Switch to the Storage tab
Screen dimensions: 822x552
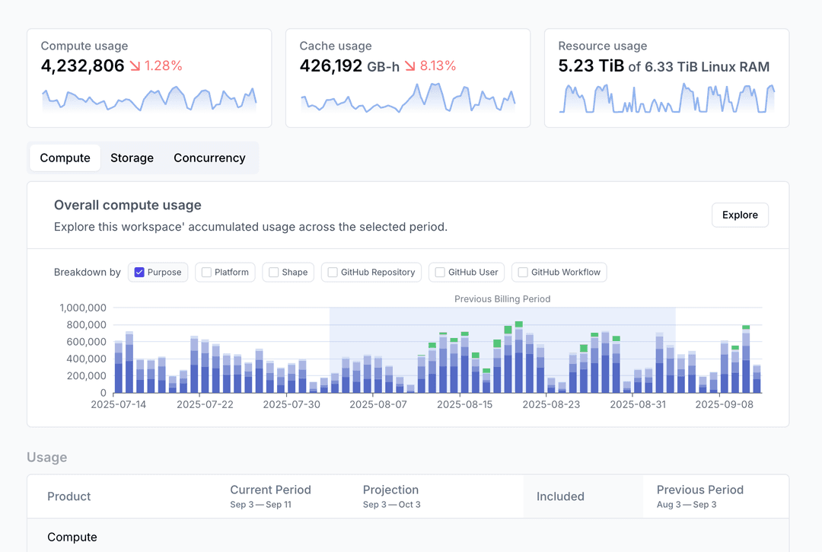(132, 158)
